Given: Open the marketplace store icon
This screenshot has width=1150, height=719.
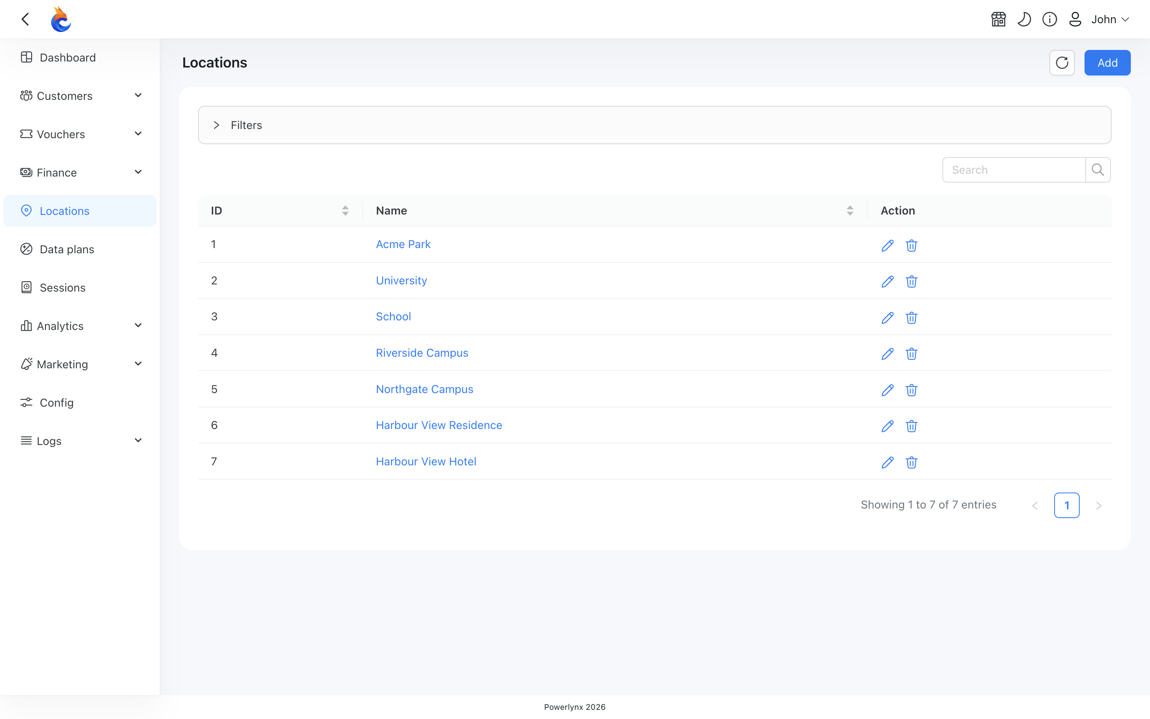Looking at the screenshot, I should click(998, 20).
